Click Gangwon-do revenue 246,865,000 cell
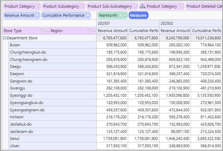223x151 pixels. 175,81
